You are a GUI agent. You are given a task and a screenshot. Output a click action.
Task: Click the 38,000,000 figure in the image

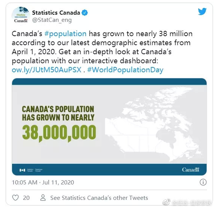(59, 133)
